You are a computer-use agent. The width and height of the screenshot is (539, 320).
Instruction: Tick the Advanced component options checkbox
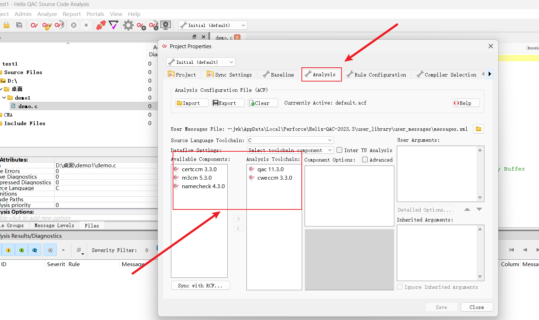tap(365, 159)
